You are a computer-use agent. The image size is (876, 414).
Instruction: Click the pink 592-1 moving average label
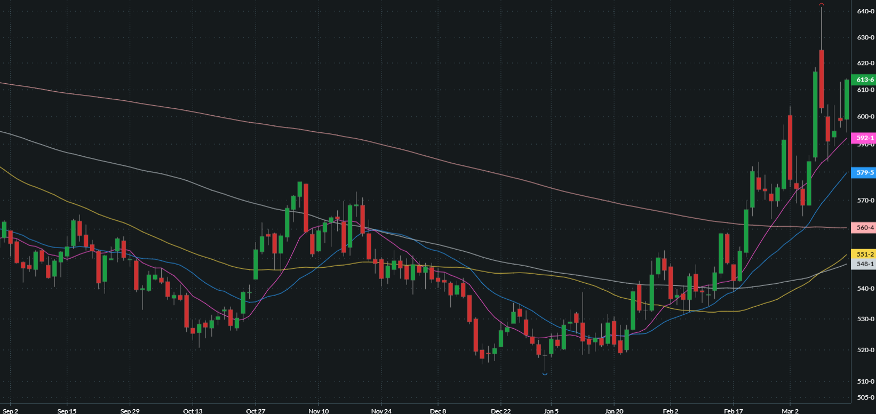(x=865, y=138)
